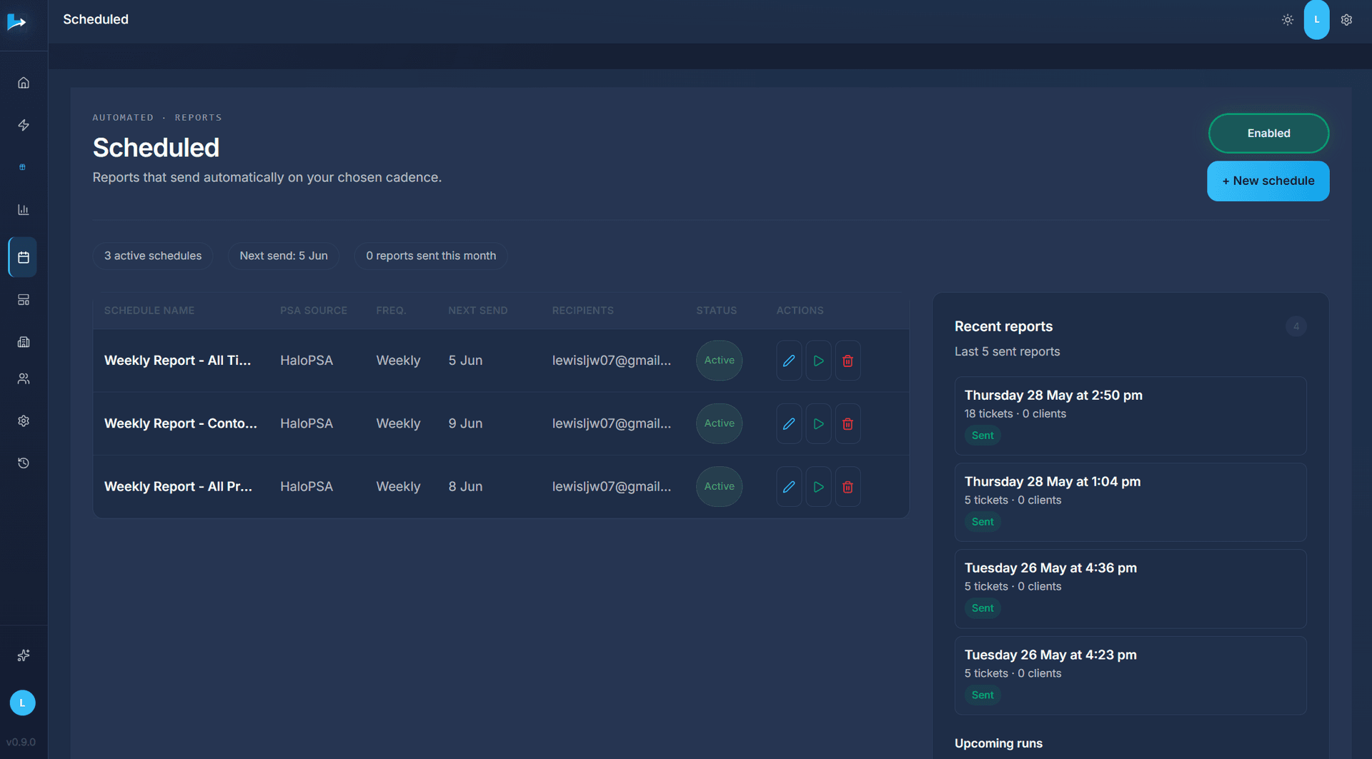Image resolution: width=1372 pixels, height=759 pixels.
Task: Edit the Weekly Report - All Pr... schedule
Action: tap(789, 486)
